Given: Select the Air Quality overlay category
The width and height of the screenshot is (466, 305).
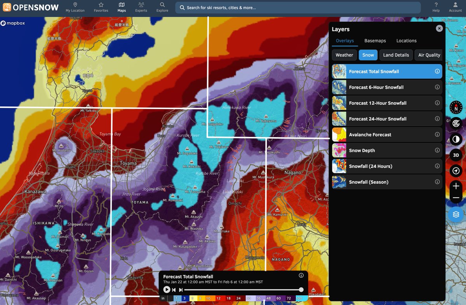Looking at the screenshot, I should click(x=429, y=55).
